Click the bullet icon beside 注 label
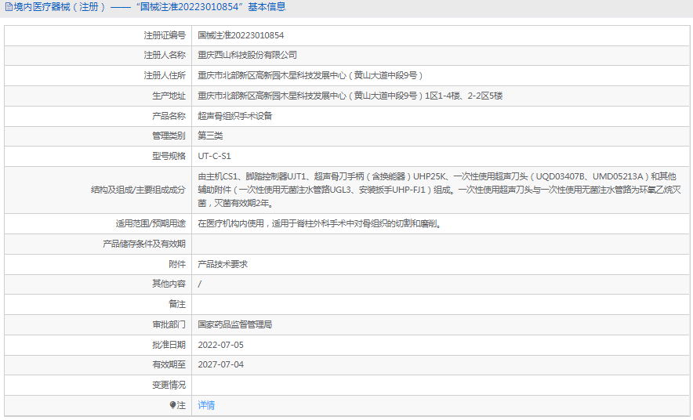The image size is (693, 420). (x=172, y=405)
